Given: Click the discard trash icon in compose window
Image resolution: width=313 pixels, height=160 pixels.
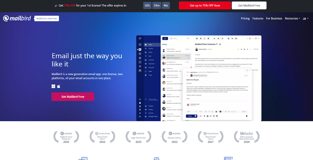Looking at the screenshot, I should [247, 116].
